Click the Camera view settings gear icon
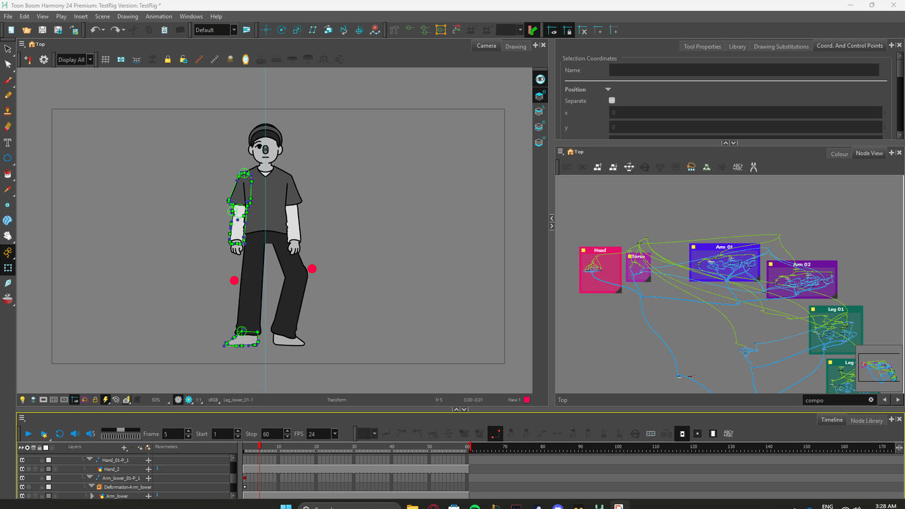905x509 pixels. 44,60
